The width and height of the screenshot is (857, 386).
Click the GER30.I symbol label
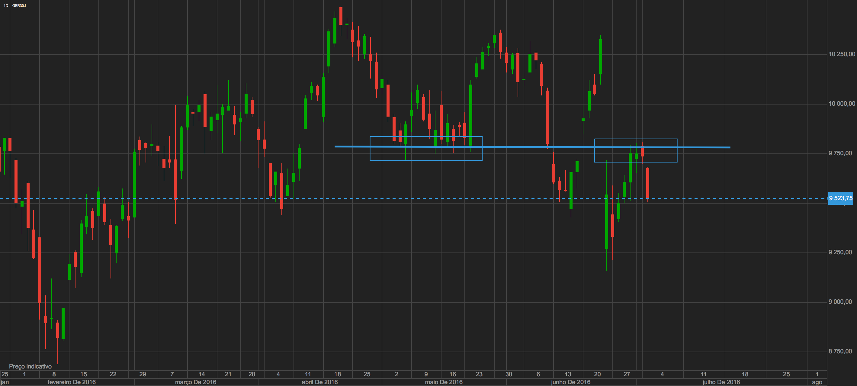pyautogui.click(x=19, y=6)
